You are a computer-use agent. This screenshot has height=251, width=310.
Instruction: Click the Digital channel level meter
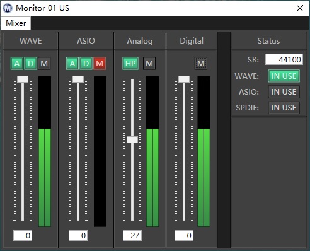pos(204,151)
